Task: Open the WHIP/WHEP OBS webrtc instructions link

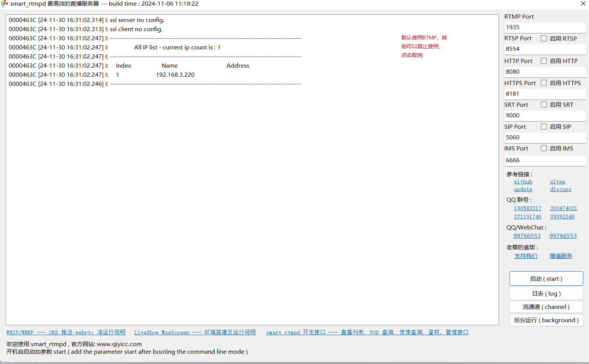Action: pos(66,332)
